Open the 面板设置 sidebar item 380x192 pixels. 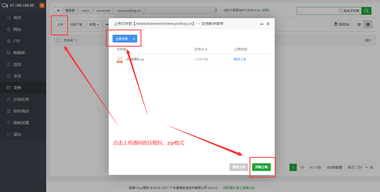click(23, 123)
